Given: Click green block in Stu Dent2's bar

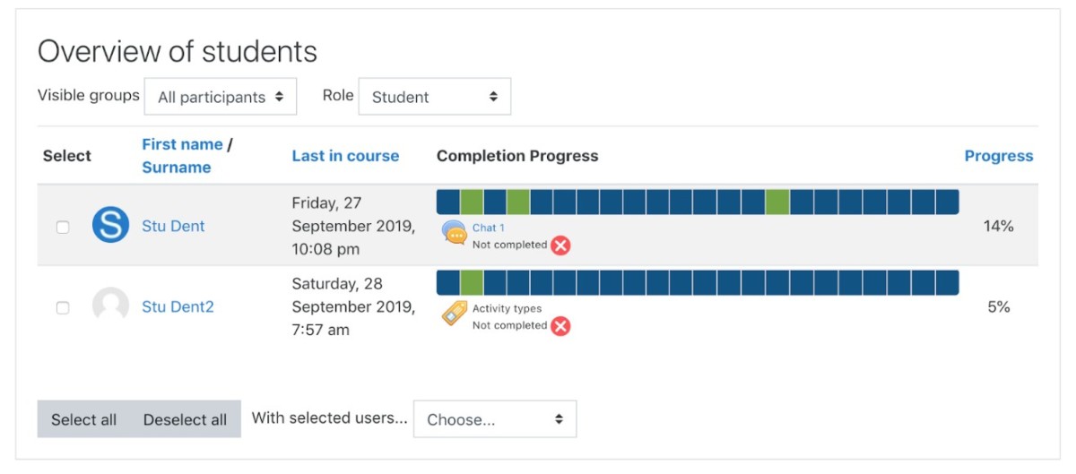Looking at the screenshot, I should point(472,283).
